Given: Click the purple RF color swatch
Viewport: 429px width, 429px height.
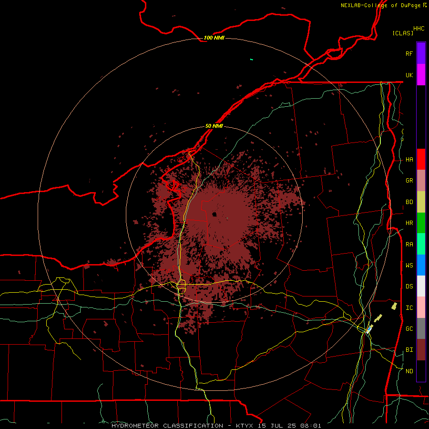Looking at the screenshot, I should click(x=421, y=53).
